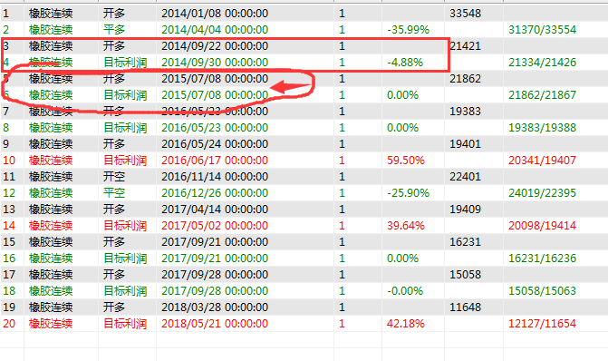This screenshot has height=361, width=608.
Task: Click price 19401 cell
Action: [x=466, y=144]
